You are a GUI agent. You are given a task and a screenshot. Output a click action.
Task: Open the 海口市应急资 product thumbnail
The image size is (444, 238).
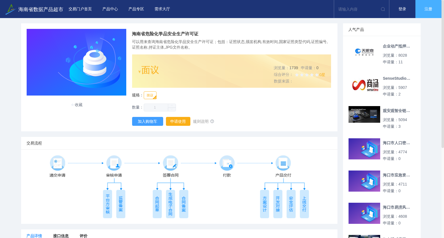point(364,181)
